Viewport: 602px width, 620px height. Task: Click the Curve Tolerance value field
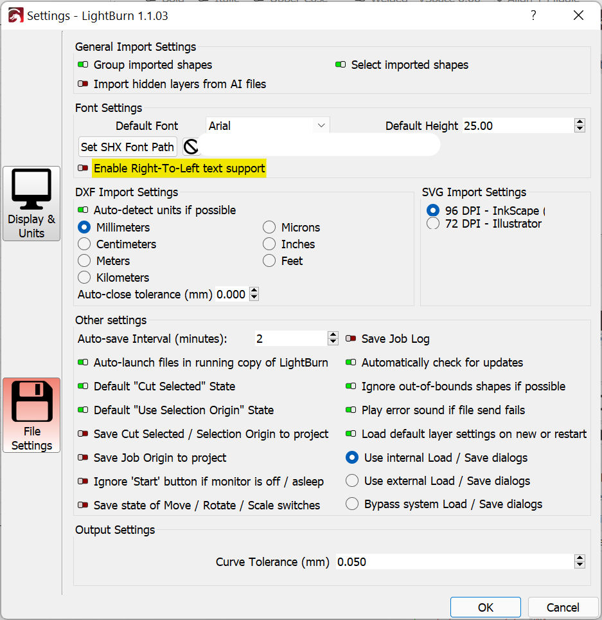pyautogui.click(x=455, y=561)
